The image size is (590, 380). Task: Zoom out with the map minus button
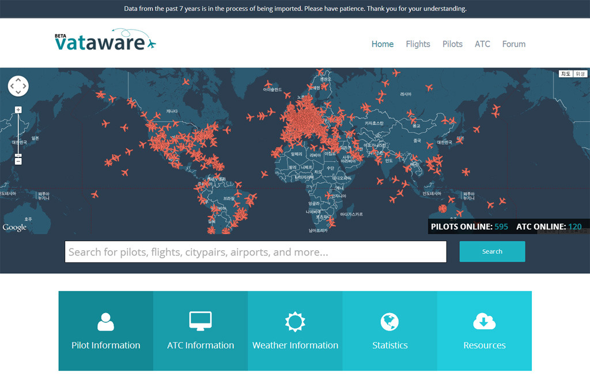[x=18, y=161]
